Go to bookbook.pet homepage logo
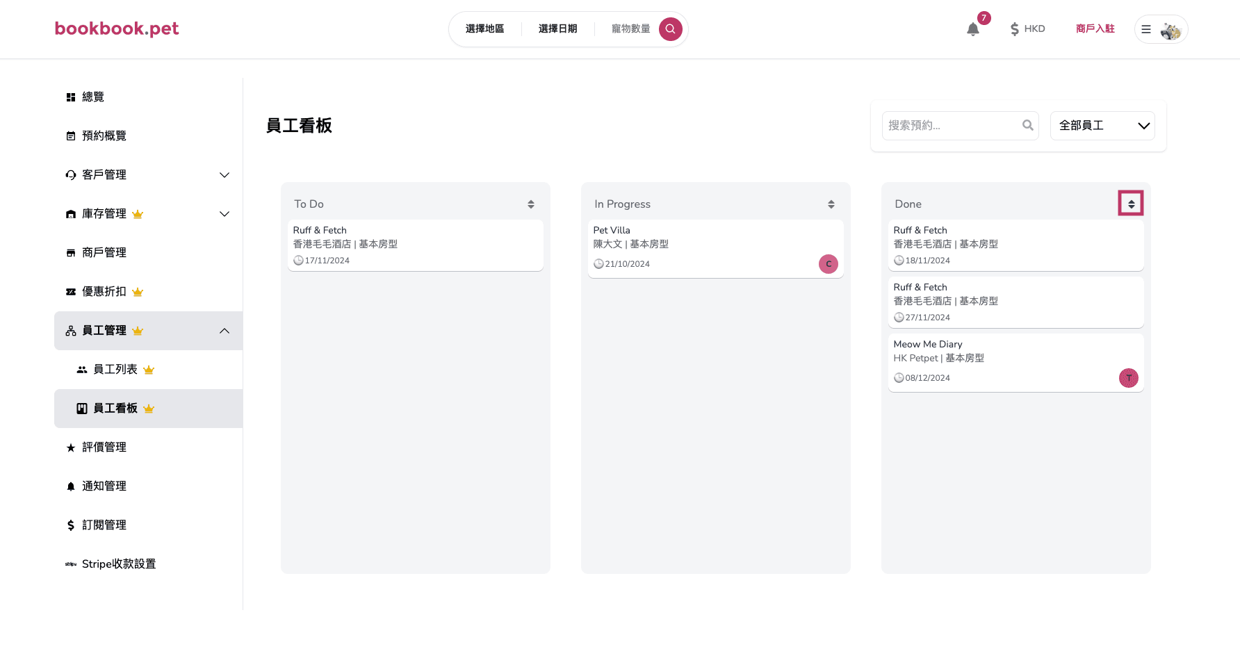Image resolution: width=1240 pixels, height=649 pixels. [117, 28]
